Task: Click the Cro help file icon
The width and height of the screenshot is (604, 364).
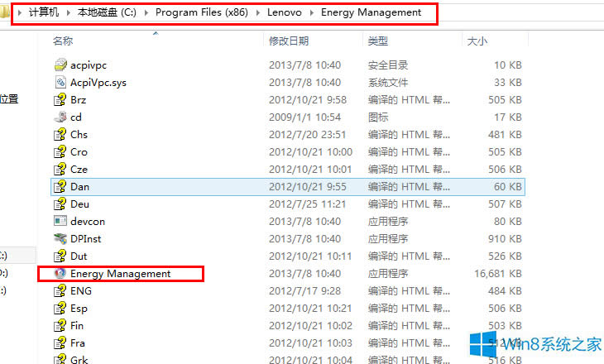Action: (60, 151)
